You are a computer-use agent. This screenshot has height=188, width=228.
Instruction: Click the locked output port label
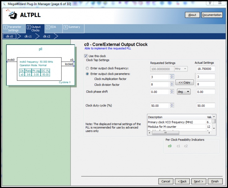click(69, 64)
